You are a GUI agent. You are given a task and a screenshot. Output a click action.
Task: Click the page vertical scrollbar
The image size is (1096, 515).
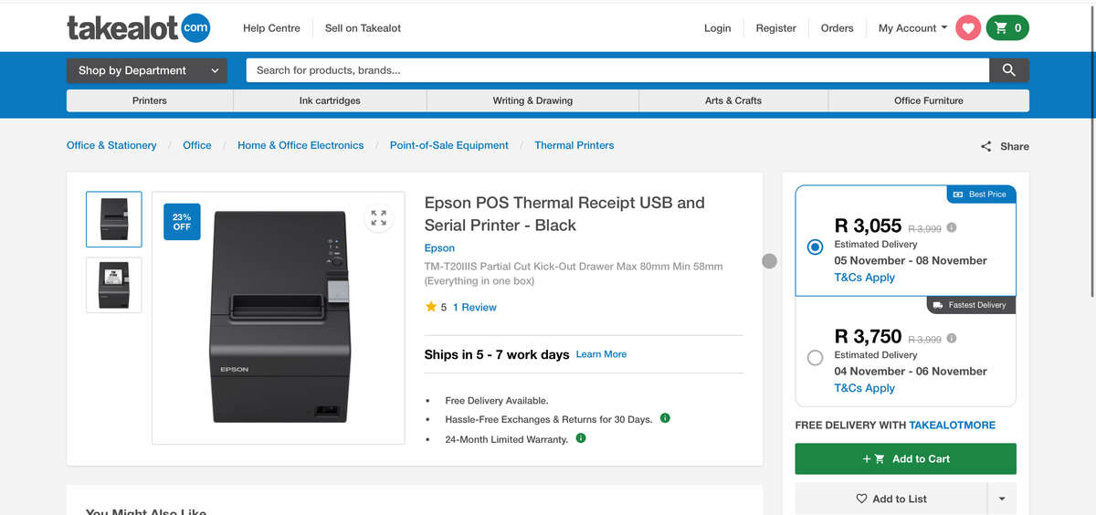point(1092,151)
